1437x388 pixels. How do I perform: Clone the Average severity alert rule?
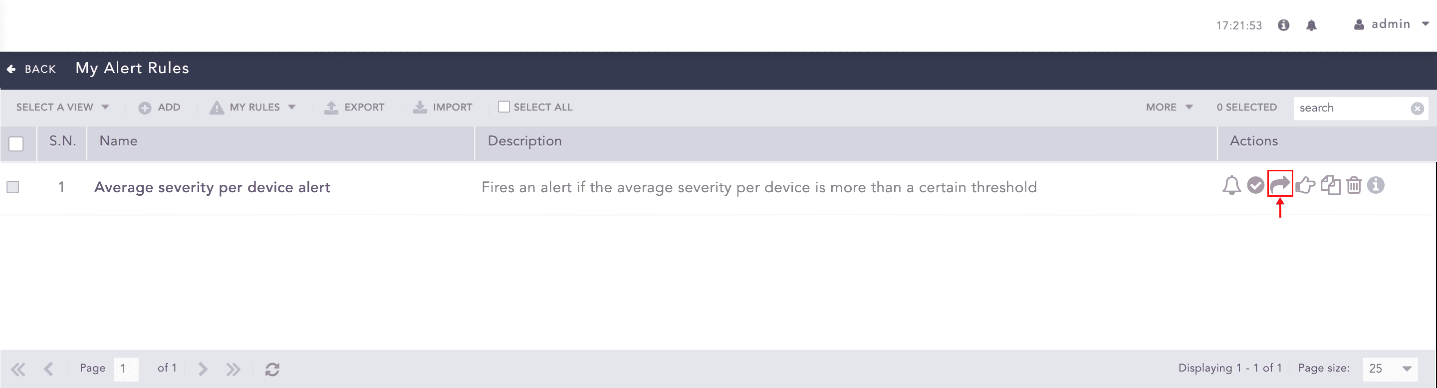tap(1330, 185)
